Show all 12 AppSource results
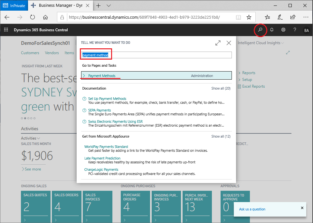313x223 pixels. (221, 136)
